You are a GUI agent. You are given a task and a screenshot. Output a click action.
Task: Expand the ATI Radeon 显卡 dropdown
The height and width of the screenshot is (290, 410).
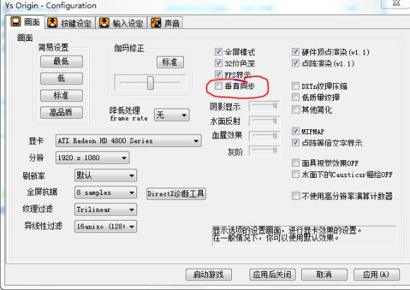129,141
